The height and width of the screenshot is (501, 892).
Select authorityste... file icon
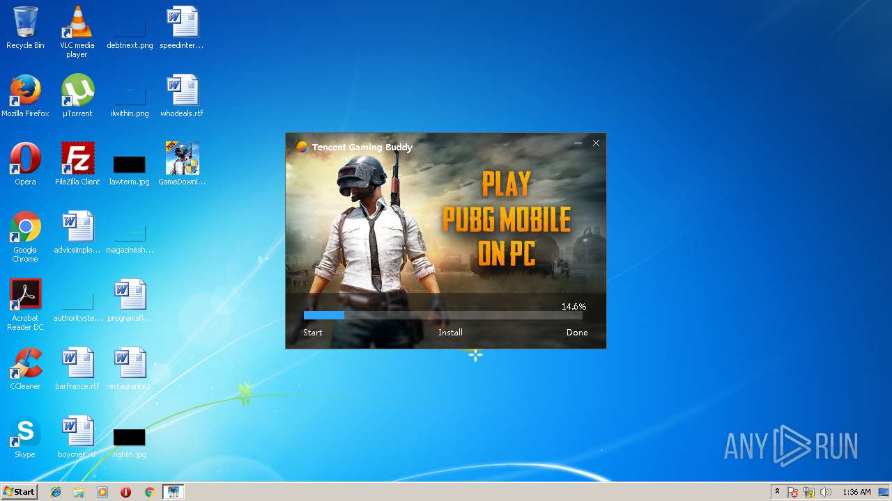click(x=77, y=306)
